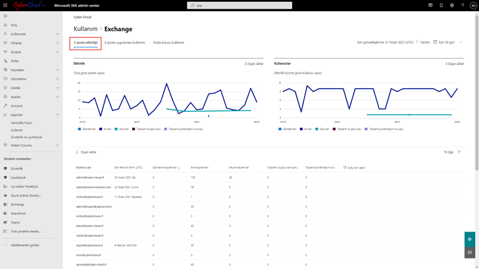Open the Güvenlik shield icon

(x=5, y=168)
